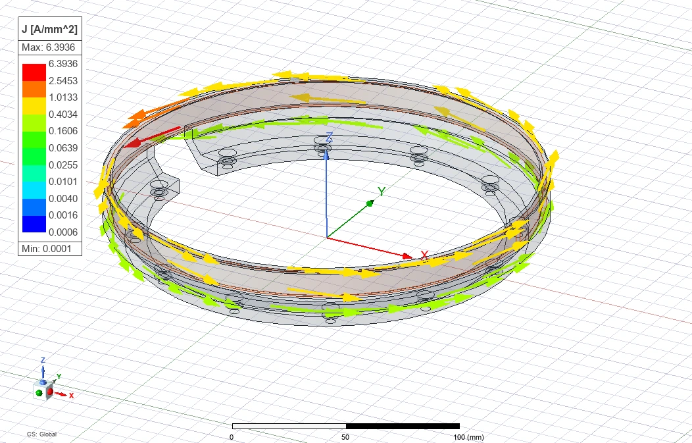Click the orientation cube gizmo
Viewport: 692px width, 443px height.
43,391
